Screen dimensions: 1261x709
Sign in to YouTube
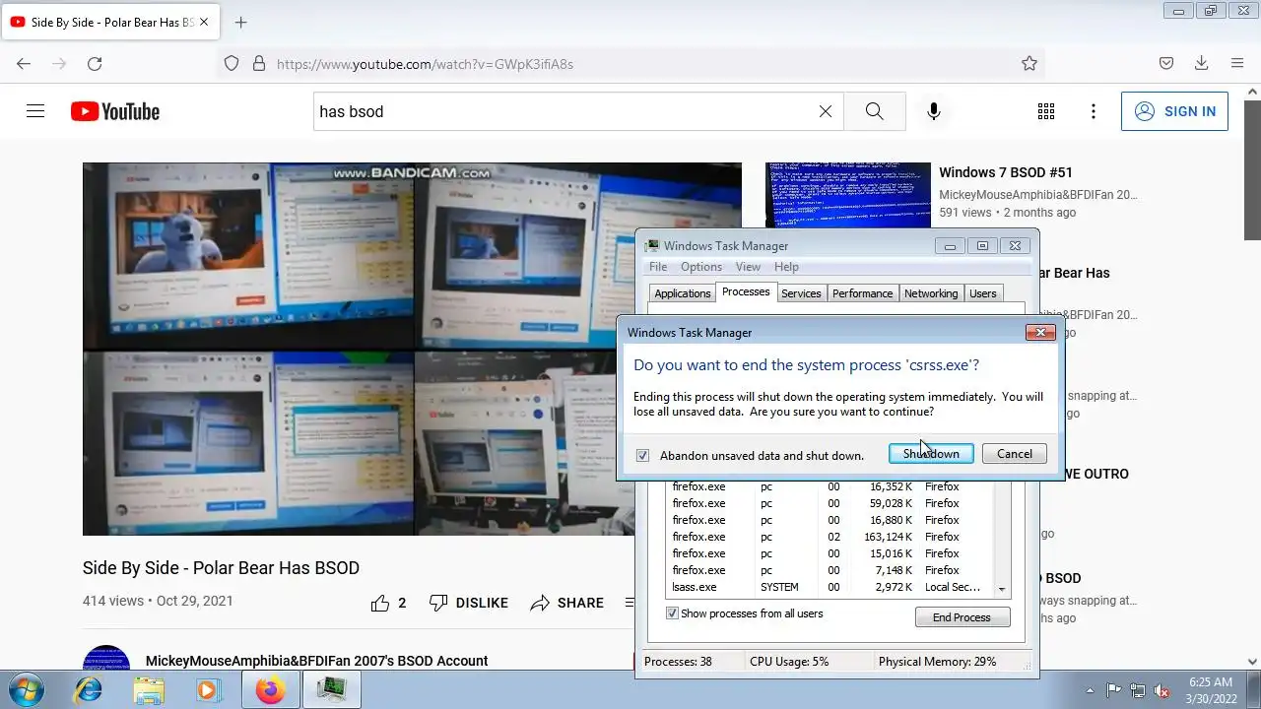1174,111
